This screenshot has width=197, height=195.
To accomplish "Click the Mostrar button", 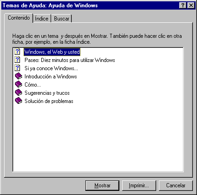I will click(x=102, y=185).
